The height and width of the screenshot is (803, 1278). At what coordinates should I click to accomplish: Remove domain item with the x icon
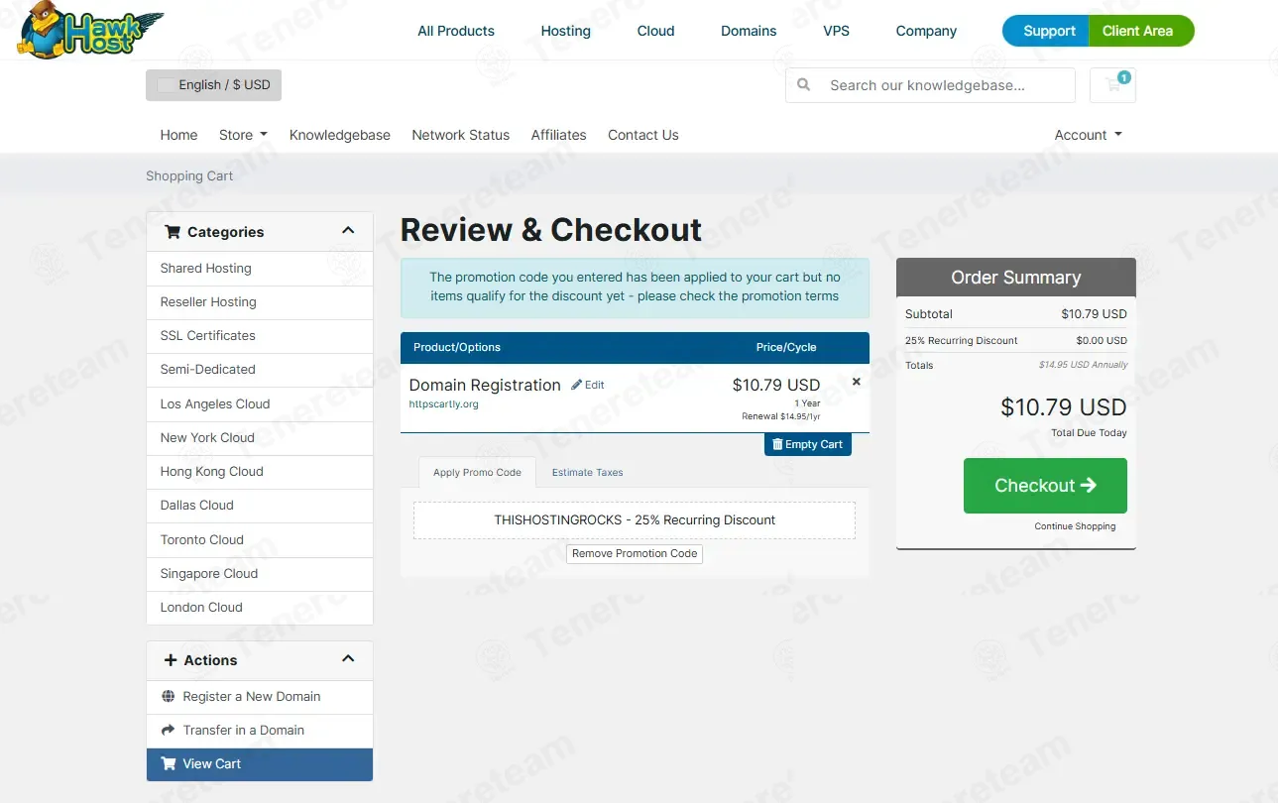point(857,382)
